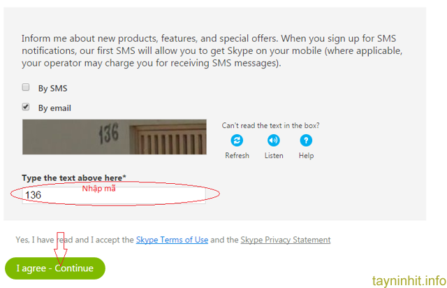Click the Help question mark icon
Screen dimensions: 447x288
pos(306,140)
